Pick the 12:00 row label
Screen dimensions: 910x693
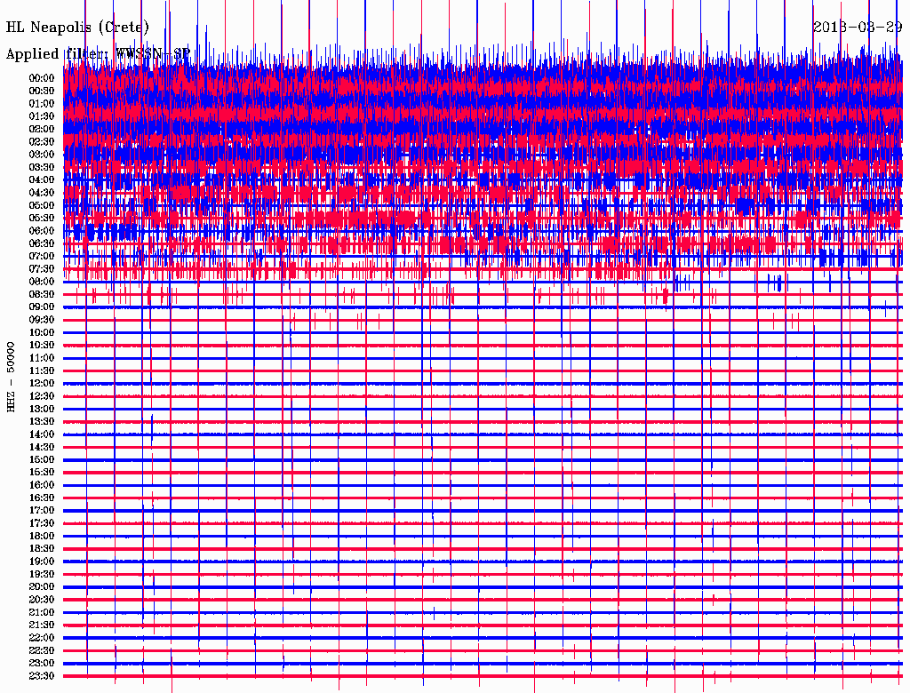[42, 384]
